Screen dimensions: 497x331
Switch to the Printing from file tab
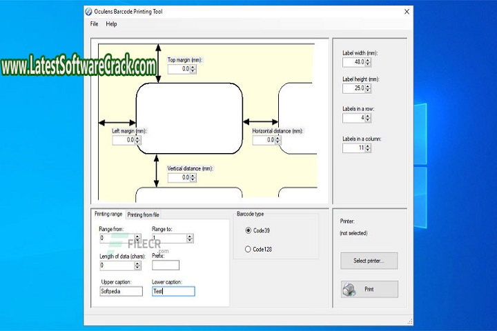pyautogui.click(x=144, y=214)
